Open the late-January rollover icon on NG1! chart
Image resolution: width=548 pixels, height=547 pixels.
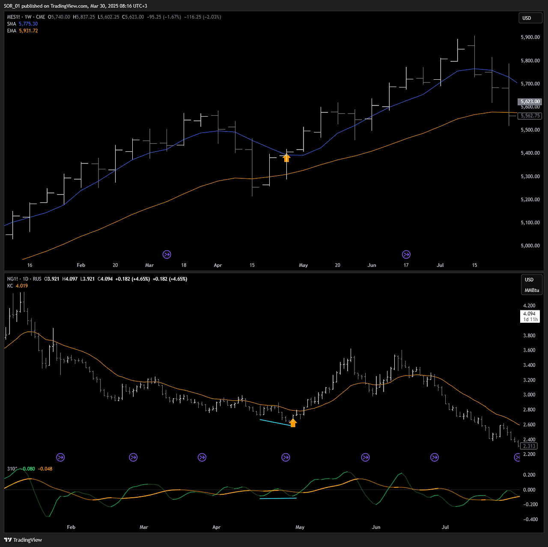[x=61, y=457]
